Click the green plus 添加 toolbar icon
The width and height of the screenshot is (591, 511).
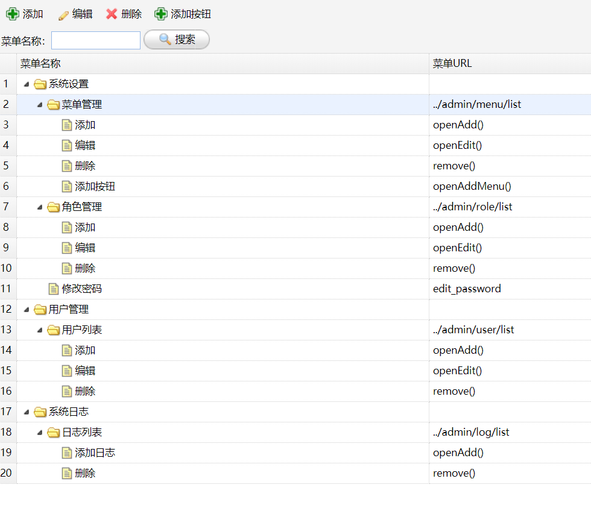click(13, 14)
